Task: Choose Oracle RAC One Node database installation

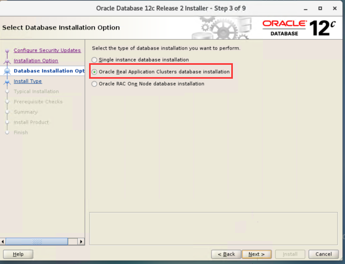Action: [148, 84]
